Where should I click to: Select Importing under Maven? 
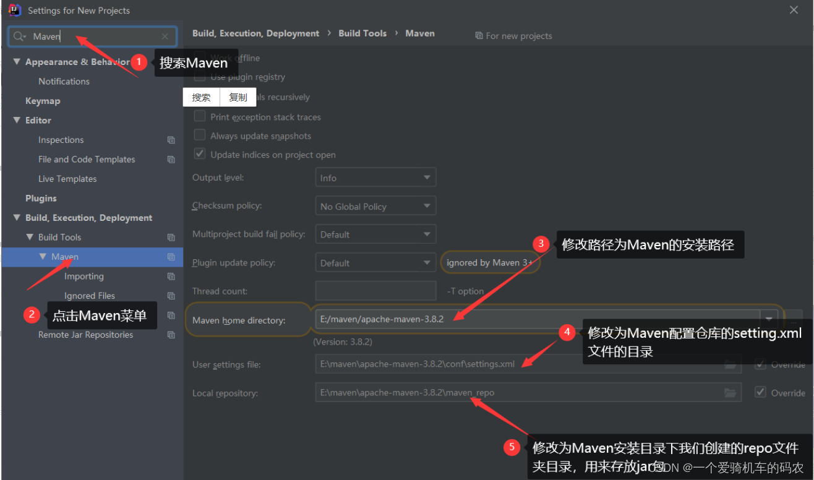(x=84, y=276)
